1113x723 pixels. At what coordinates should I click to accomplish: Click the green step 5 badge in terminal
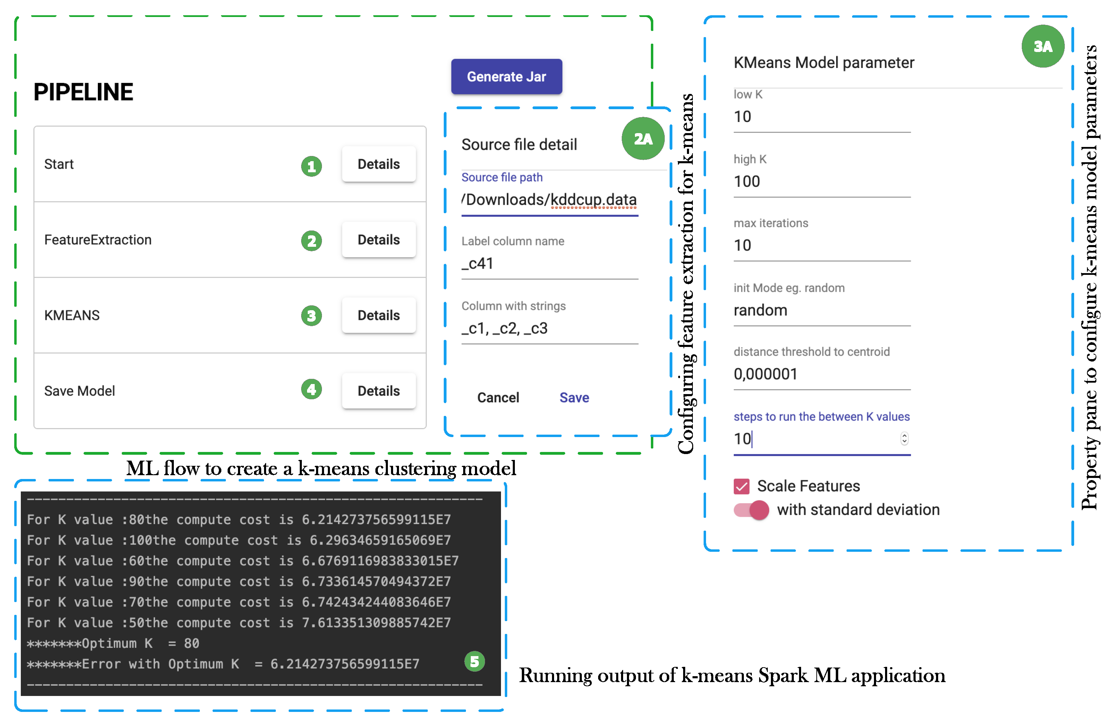click(x=474, y=661)
